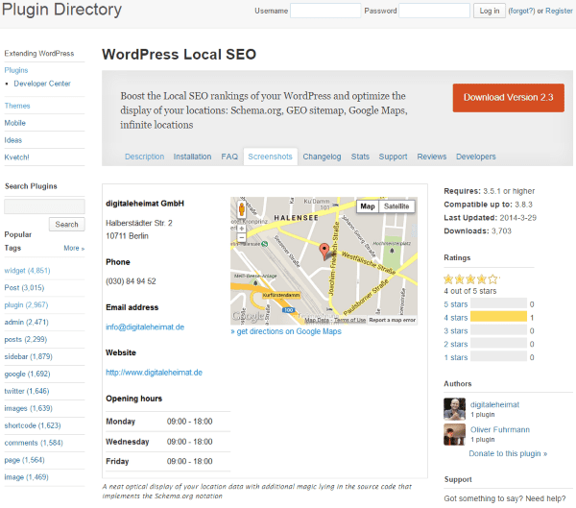
Task: Open the comments tag
Action: click(x=34, y=443)
